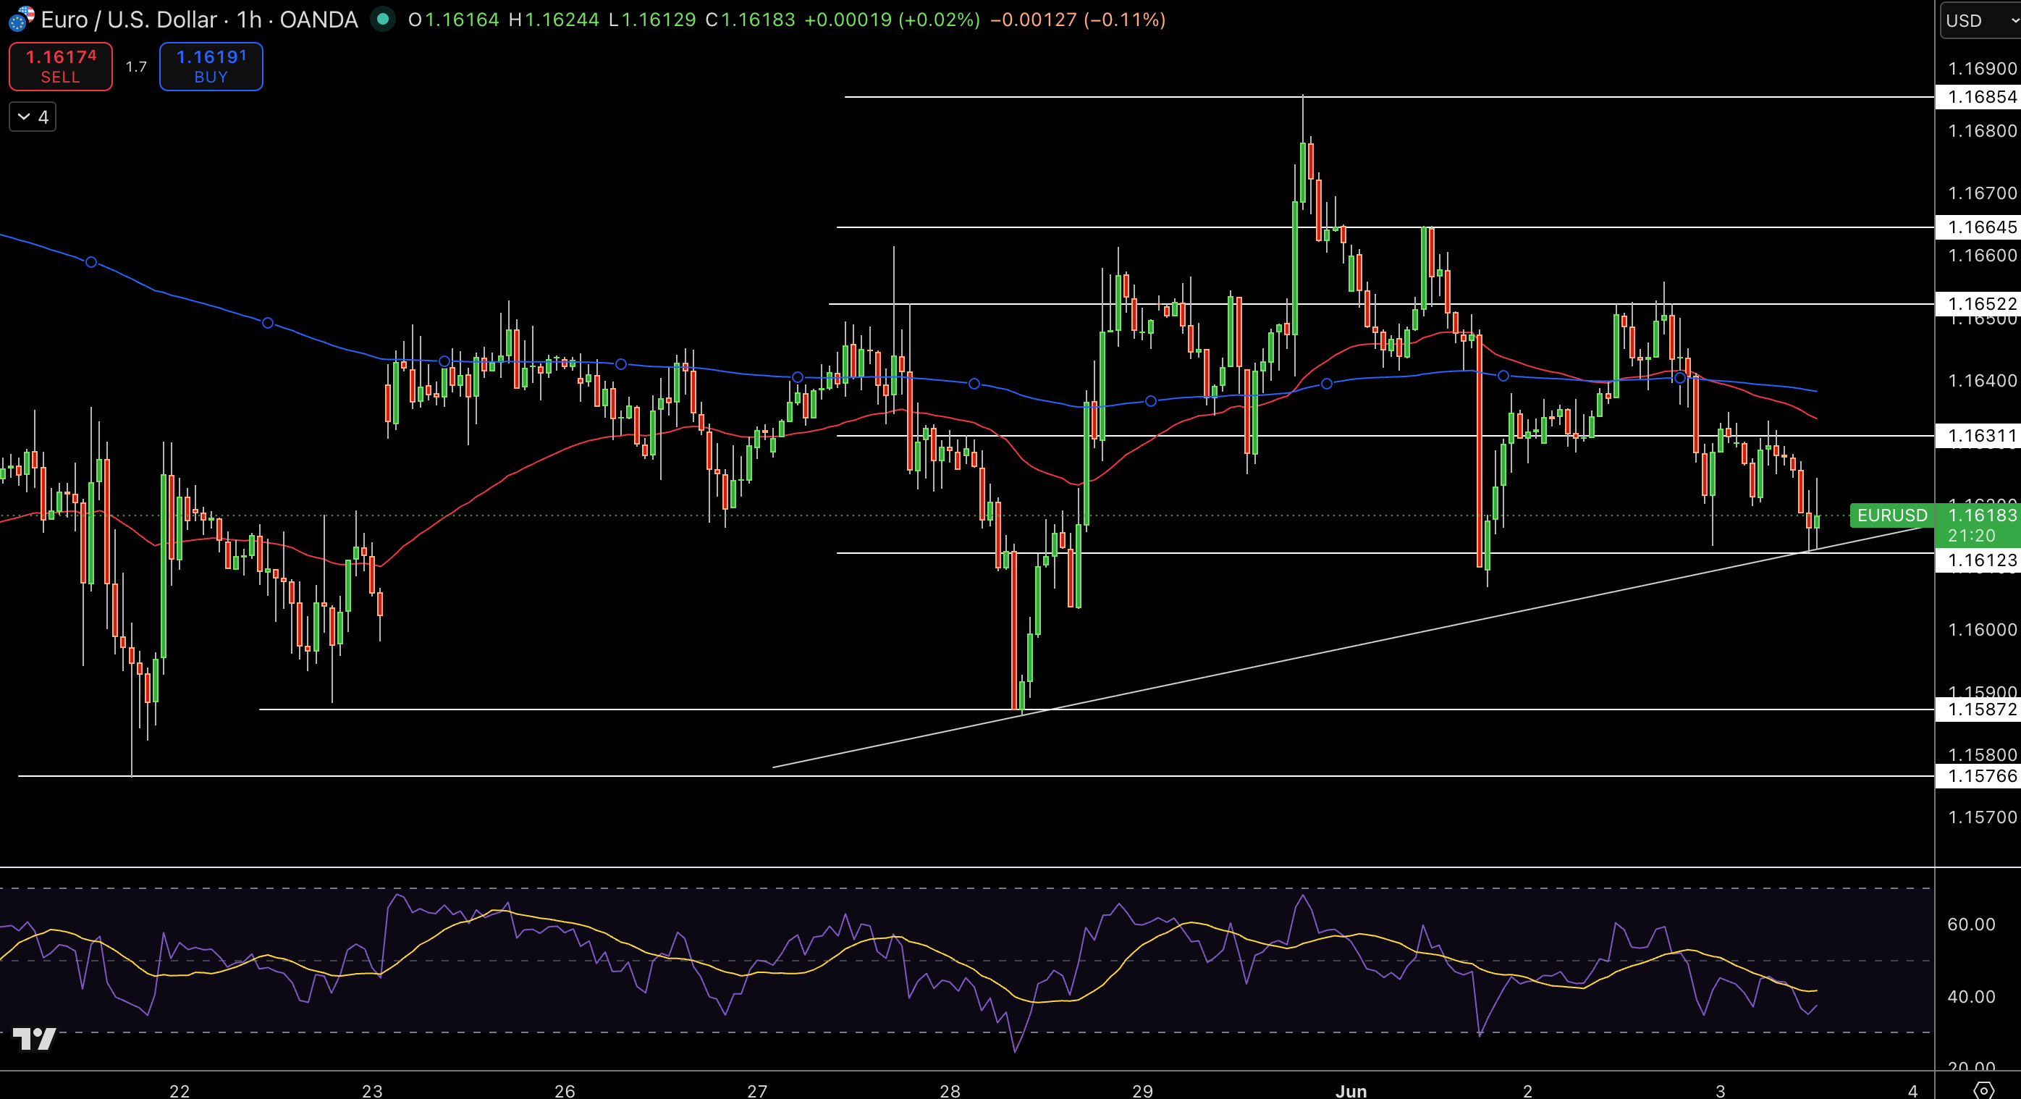Click the OHLC close value C1.16183

(x=750, y=20)
